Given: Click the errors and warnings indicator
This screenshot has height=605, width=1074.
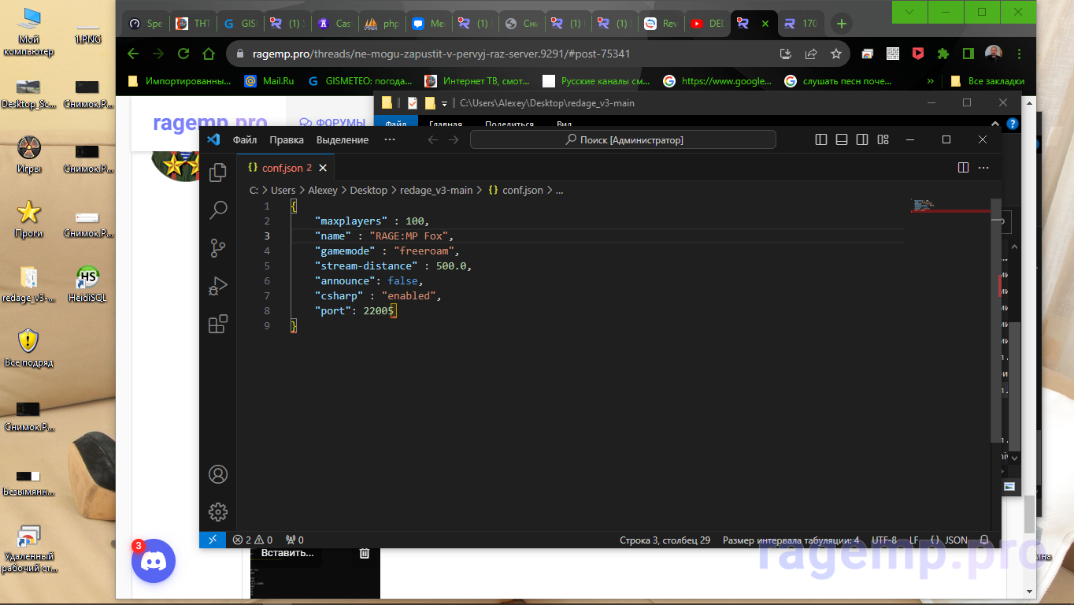Looking at the screenshot, I should [250, 540].
